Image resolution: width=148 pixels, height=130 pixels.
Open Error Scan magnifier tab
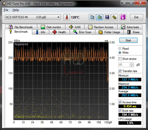[82, 32]
